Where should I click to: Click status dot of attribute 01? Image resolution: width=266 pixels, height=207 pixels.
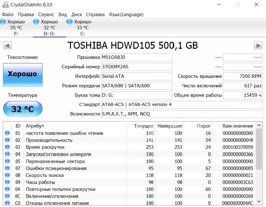click(x=7, y=133)
